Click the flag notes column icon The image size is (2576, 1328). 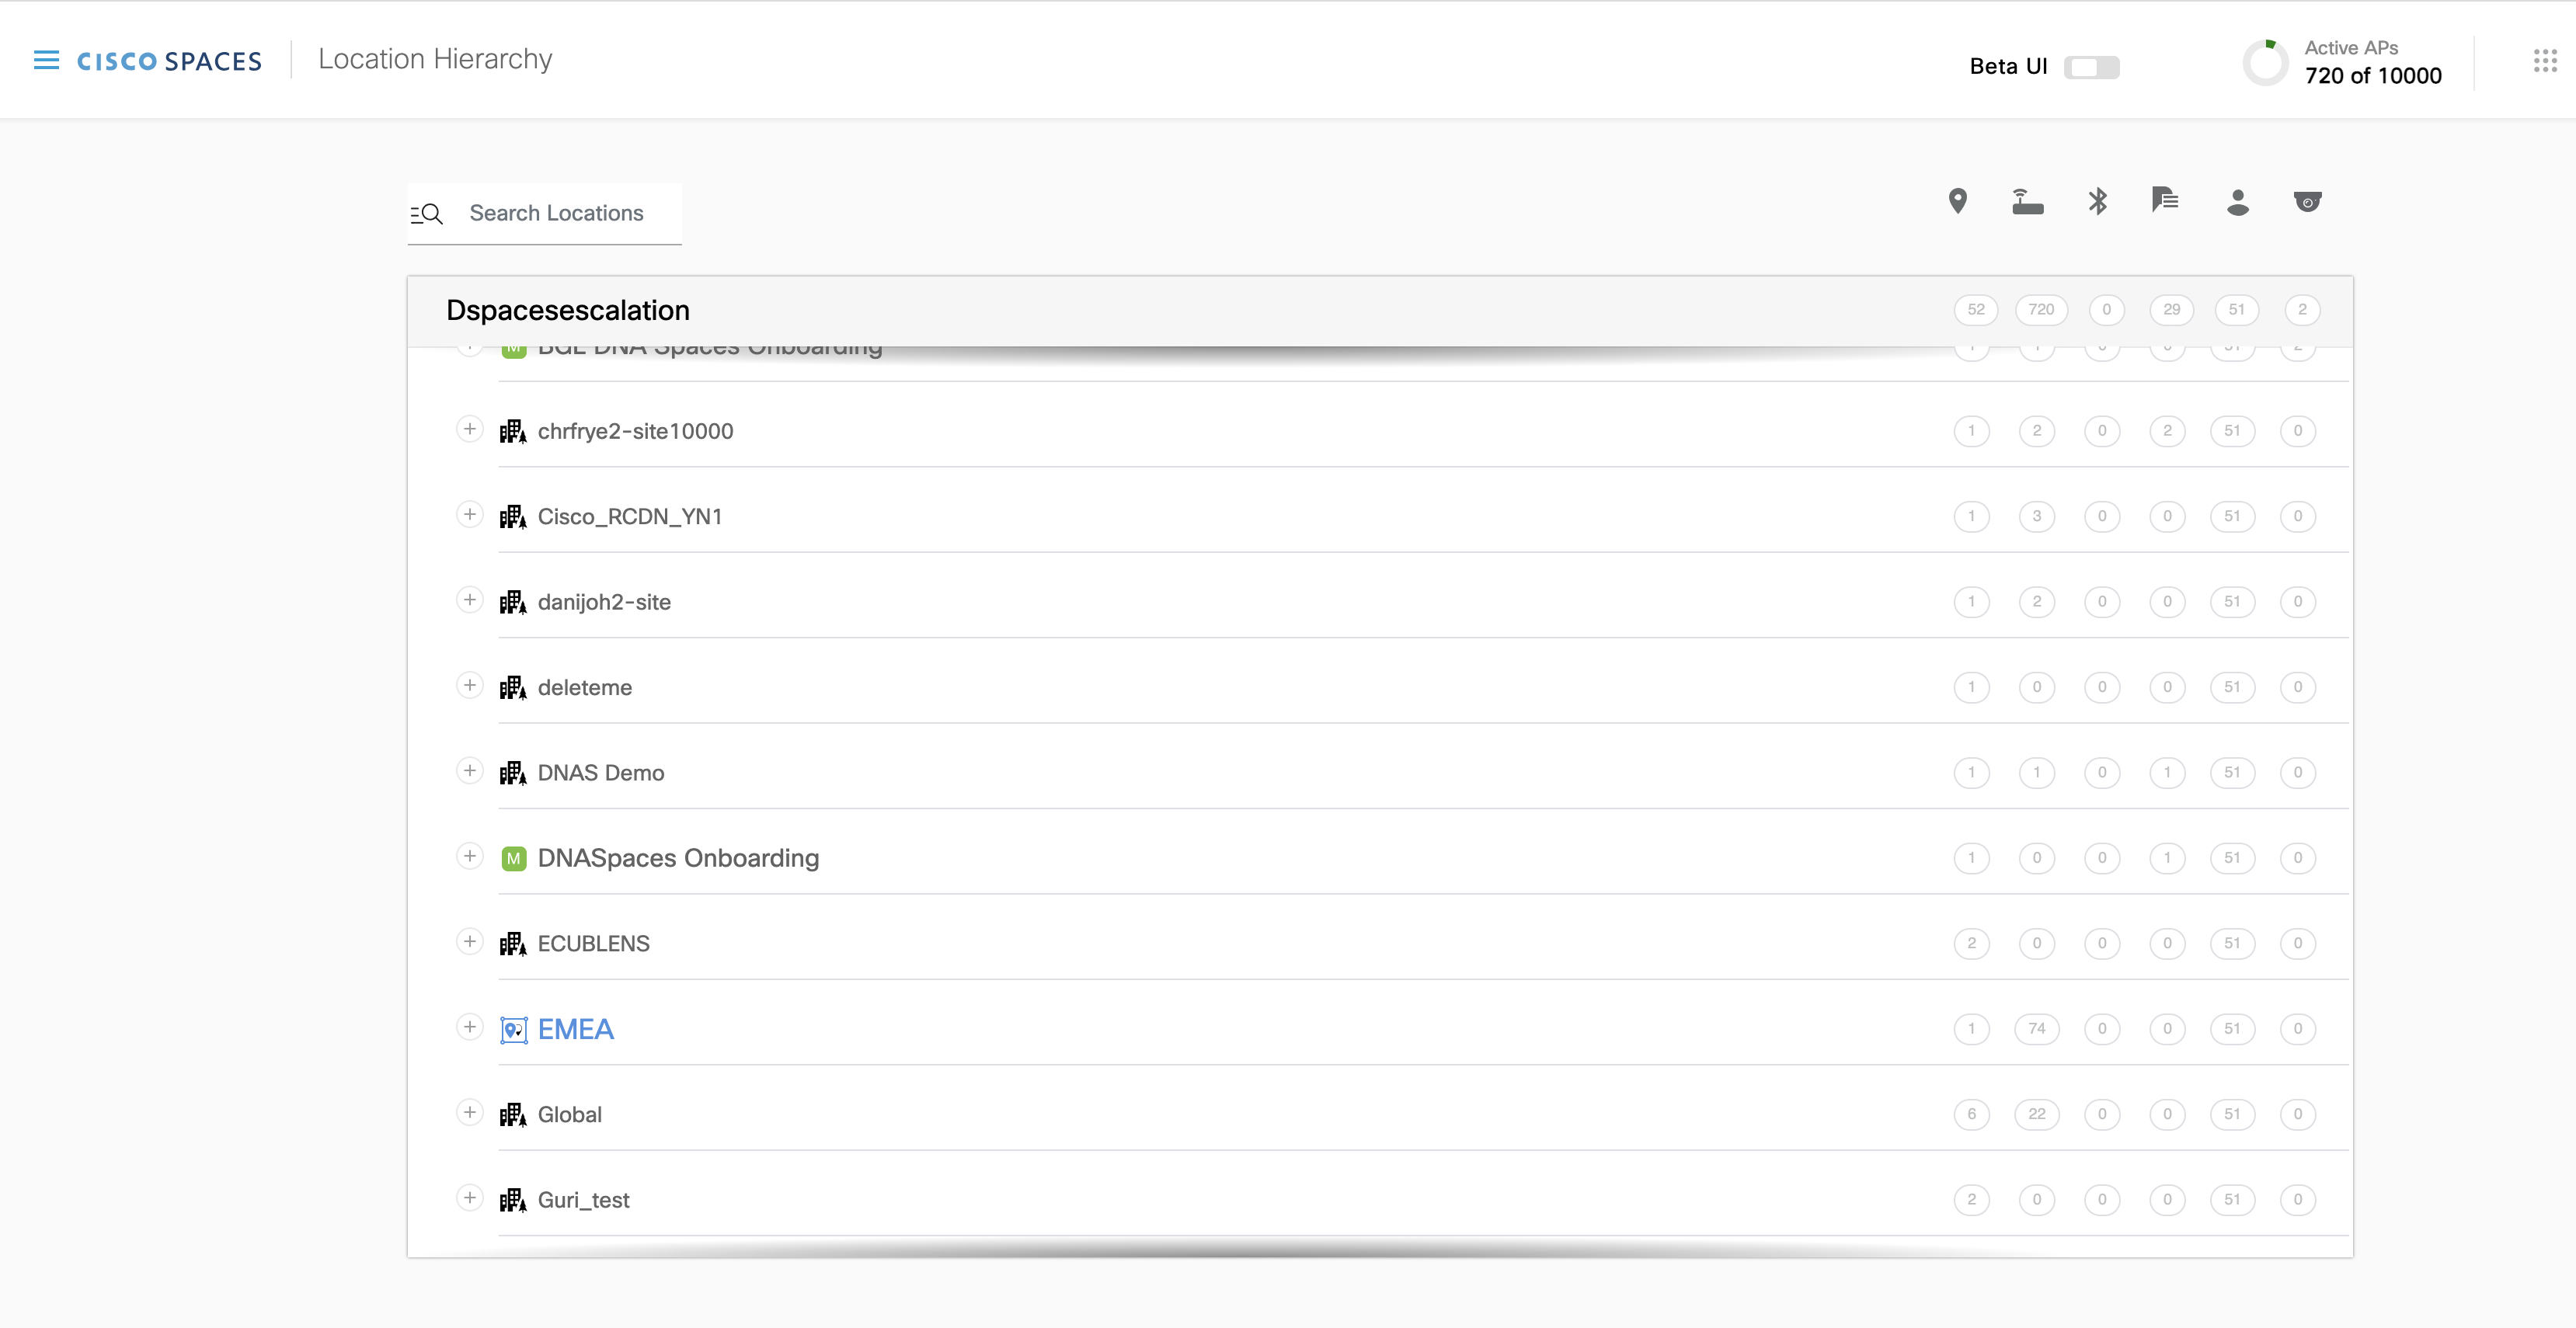[2165, 200]
